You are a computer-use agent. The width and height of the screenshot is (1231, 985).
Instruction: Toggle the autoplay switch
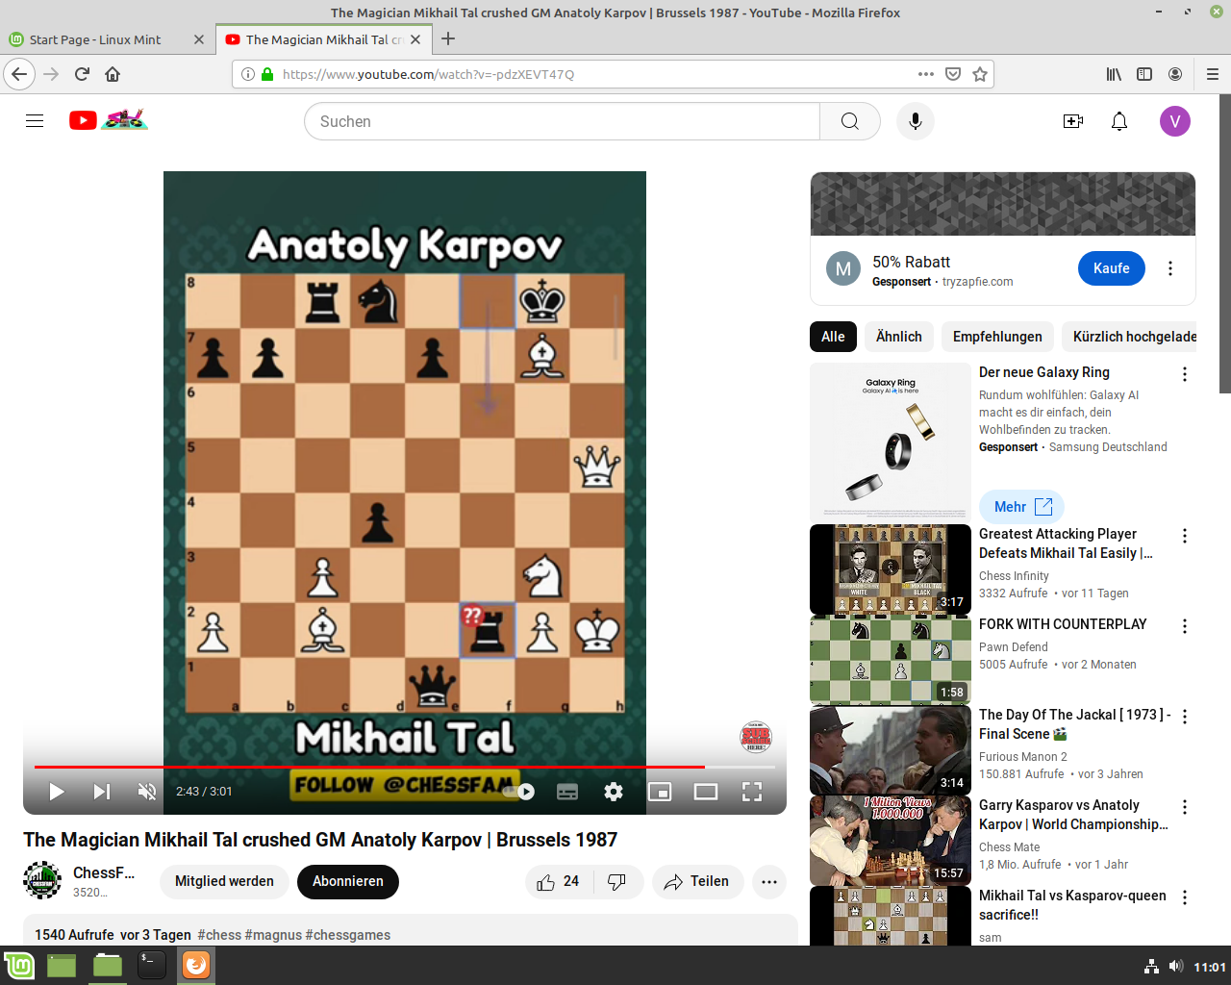(x=519, y=792)
